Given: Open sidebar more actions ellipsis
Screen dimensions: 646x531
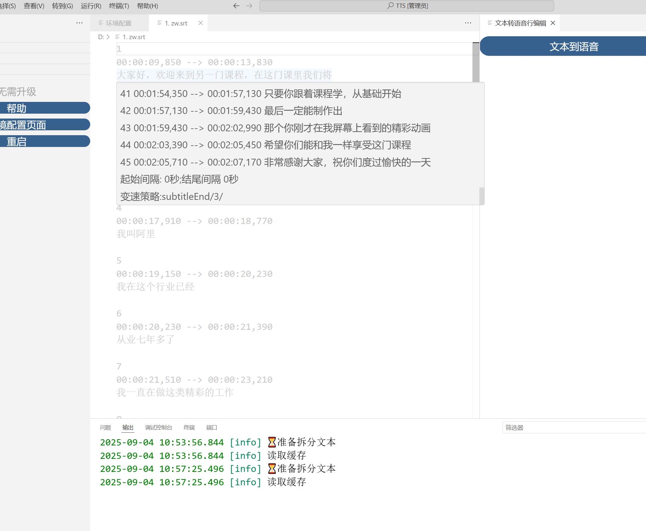Looking at the screenshot, I should click(x=79, y=23).
